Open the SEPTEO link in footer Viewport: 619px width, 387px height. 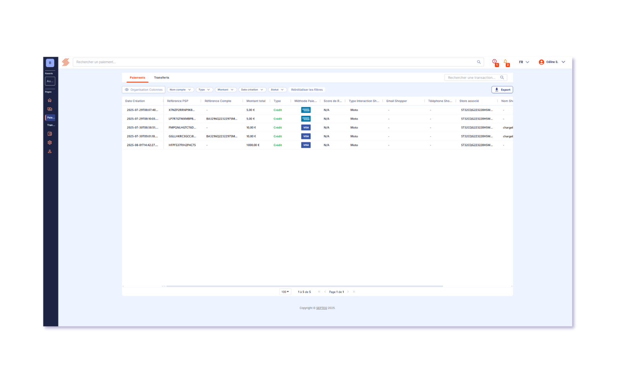[321, 308]
